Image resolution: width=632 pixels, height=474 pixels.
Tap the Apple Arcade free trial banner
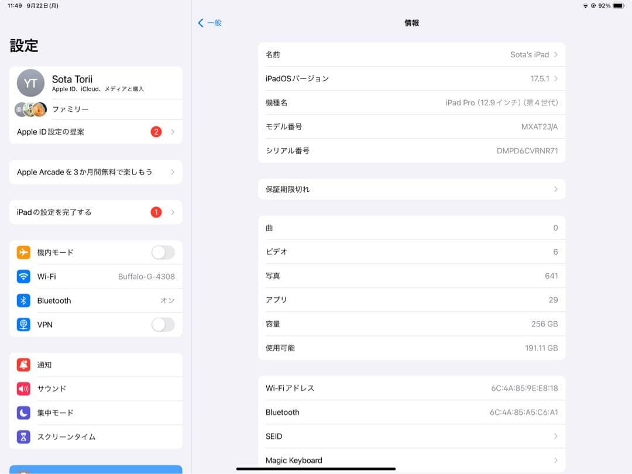[95, 172]
